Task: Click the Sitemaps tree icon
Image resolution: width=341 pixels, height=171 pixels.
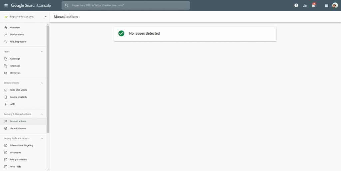Action: pyautogui.click(x=6, y=66)
